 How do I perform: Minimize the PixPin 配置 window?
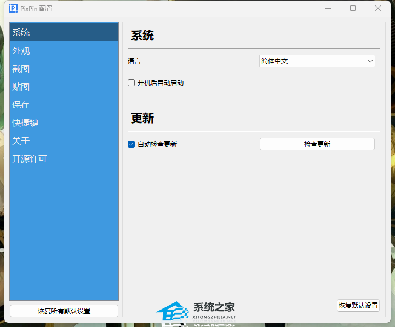pyautogui.click(x=328, y=8)
